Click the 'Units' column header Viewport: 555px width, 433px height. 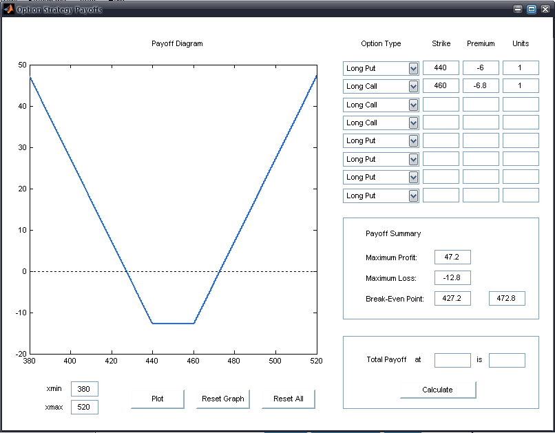(x=521, y=43)
